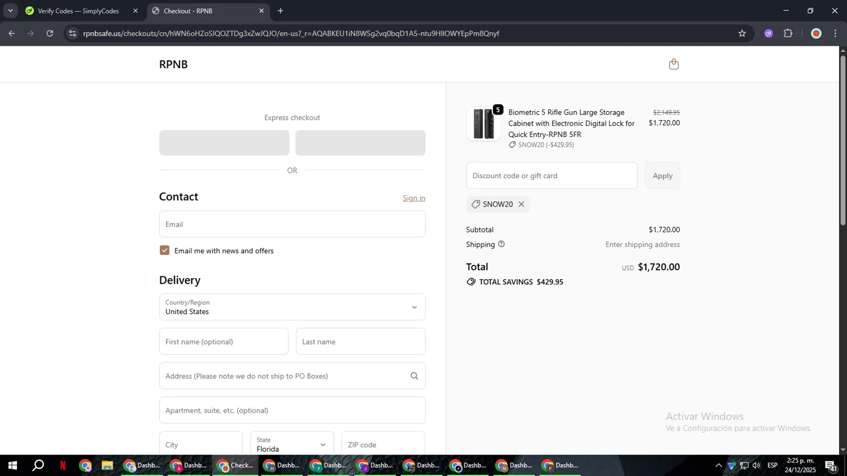Click the Enter shipping address text
The image size is (847, 476).
[643, 244]
